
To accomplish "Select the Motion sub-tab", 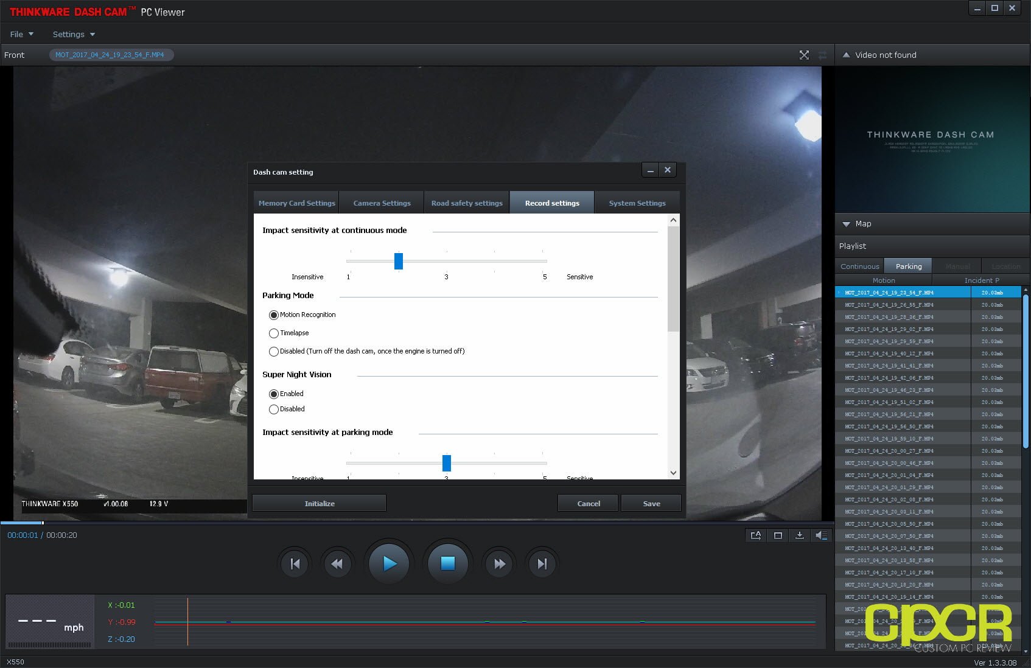I will [884, 280].
